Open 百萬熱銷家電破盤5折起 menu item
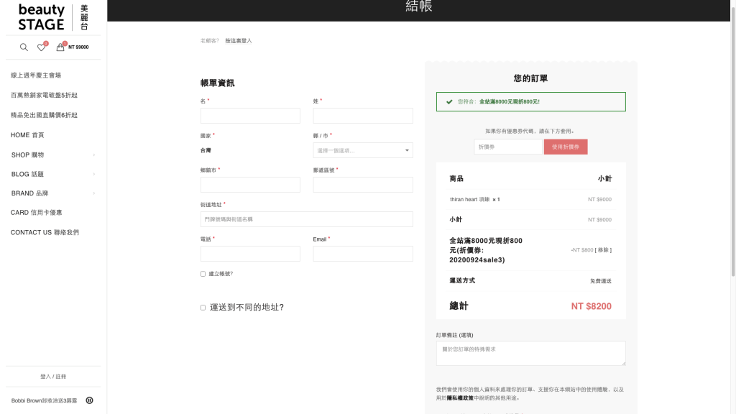This screenshot has width=736, height=414. pos(44,96)
